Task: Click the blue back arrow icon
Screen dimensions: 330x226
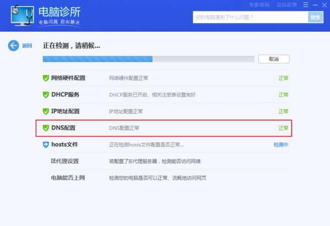Action: [x=13, y=46]
